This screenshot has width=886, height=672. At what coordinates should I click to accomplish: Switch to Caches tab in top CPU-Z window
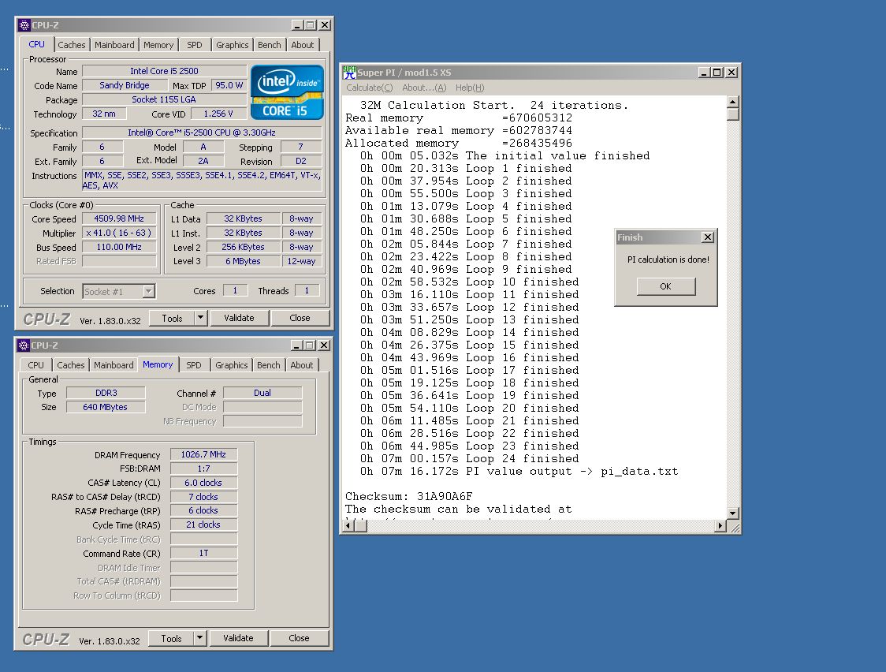coord(71,45)
